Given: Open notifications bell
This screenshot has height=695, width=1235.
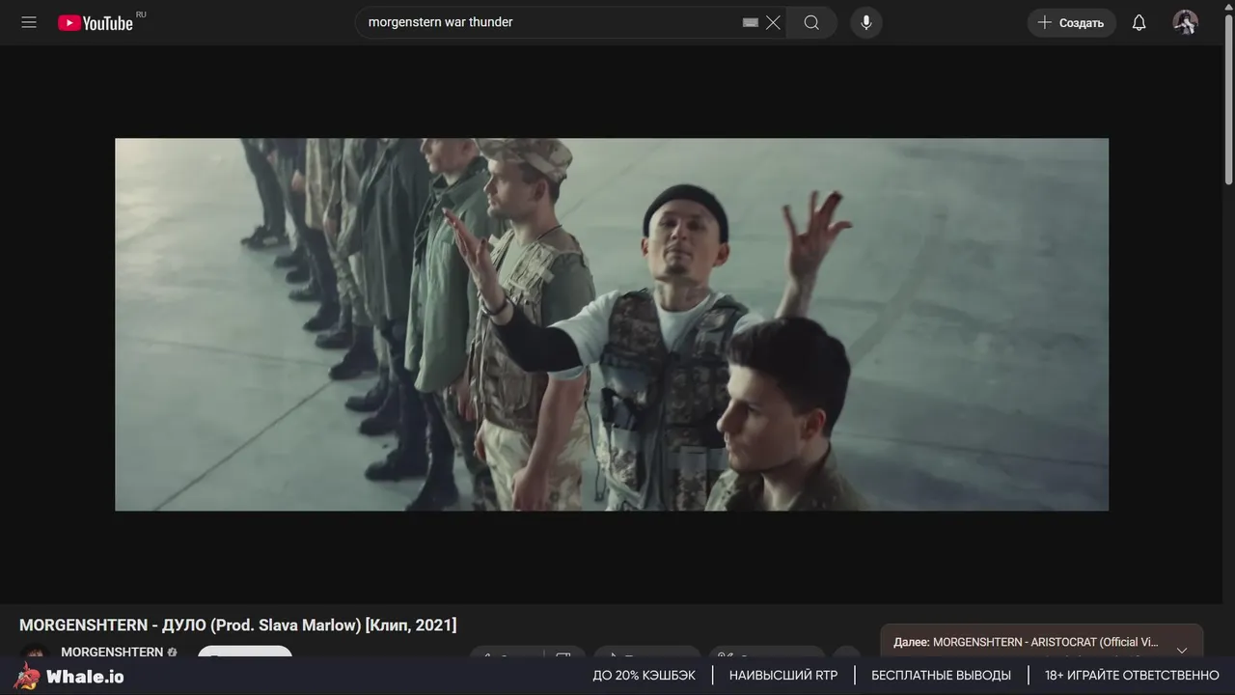Looking at the screenshot, I should [x=1139, y=23].
